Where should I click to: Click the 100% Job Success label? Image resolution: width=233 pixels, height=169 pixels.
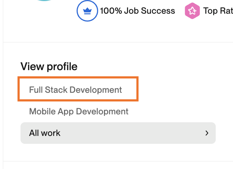137,11
